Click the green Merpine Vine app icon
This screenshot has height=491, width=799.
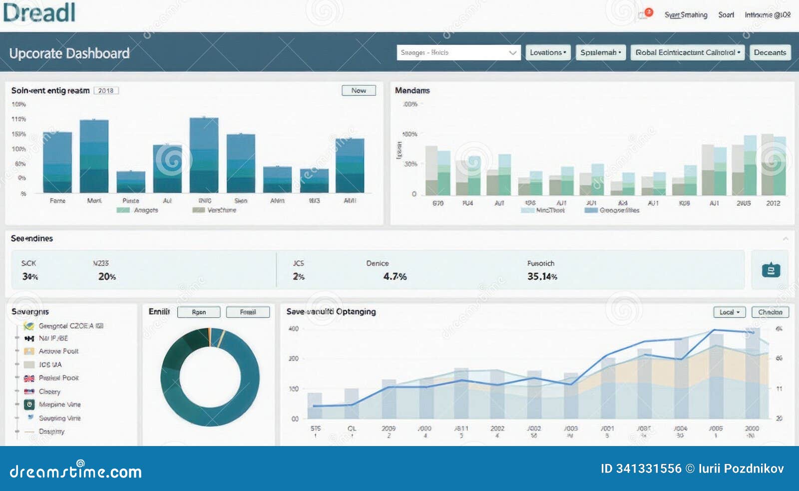tap(29, 405)
